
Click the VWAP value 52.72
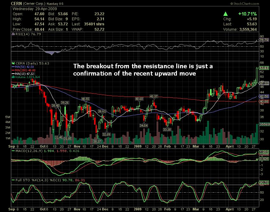[x=99, y=30]
